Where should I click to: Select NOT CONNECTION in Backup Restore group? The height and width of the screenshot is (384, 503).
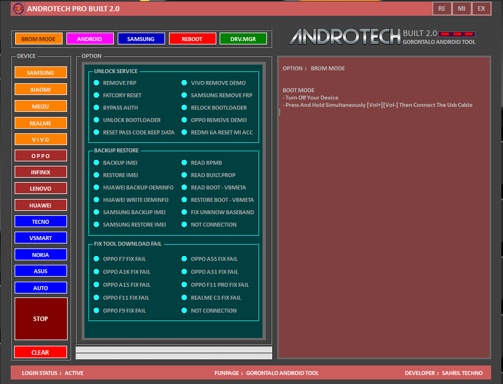[209, 224]
